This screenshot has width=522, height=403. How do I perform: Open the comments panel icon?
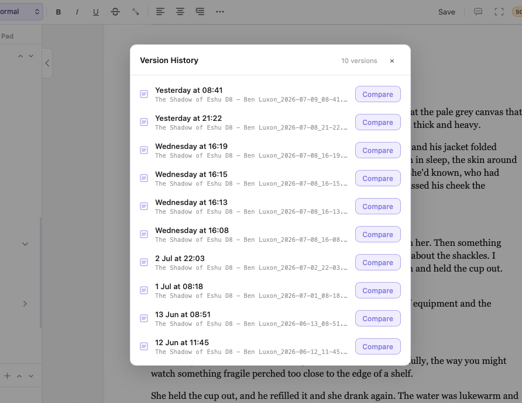478,12
